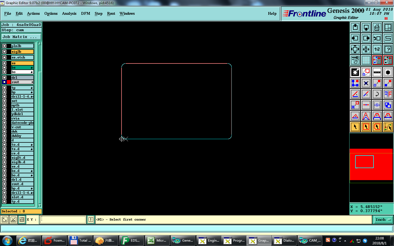The image size is (394, 246).
Task: Click the zoom out shrinking arrows icon
Action: [366, 49]
